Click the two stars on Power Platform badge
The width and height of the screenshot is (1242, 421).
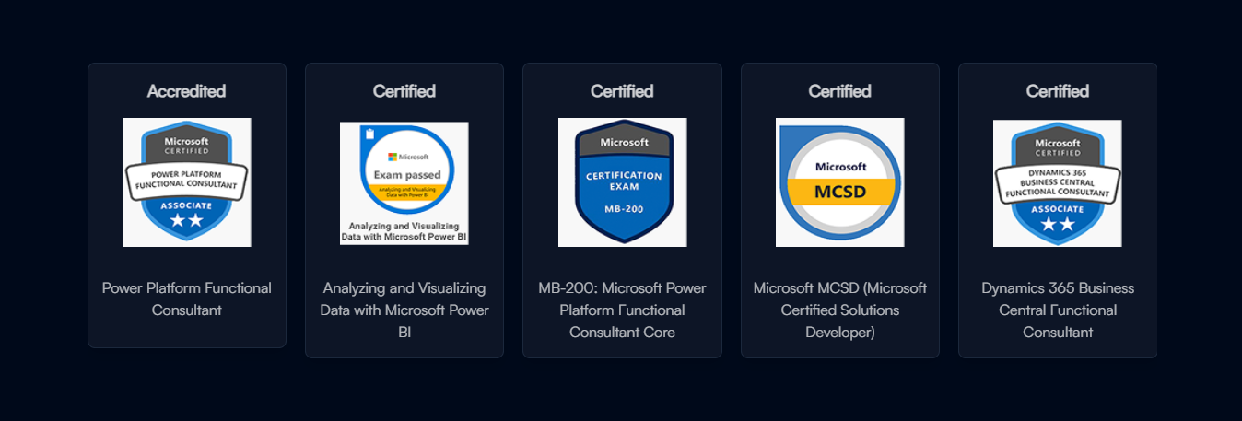187,221
